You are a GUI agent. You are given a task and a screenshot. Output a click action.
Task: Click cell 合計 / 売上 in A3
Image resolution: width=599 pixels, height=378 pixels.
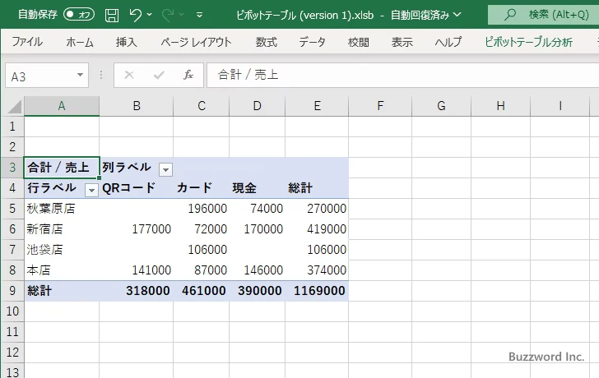[x=62, y=168]
